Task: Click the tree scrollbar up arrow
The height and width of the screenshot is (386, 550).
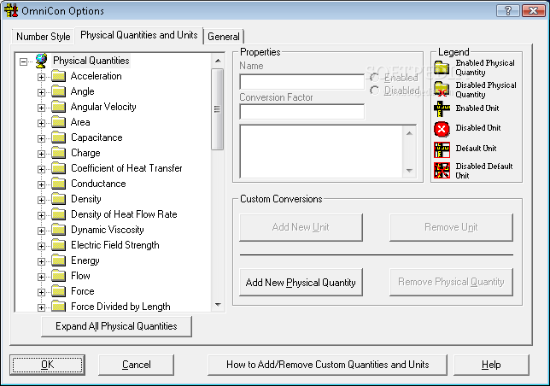Action: click(218, 61)
